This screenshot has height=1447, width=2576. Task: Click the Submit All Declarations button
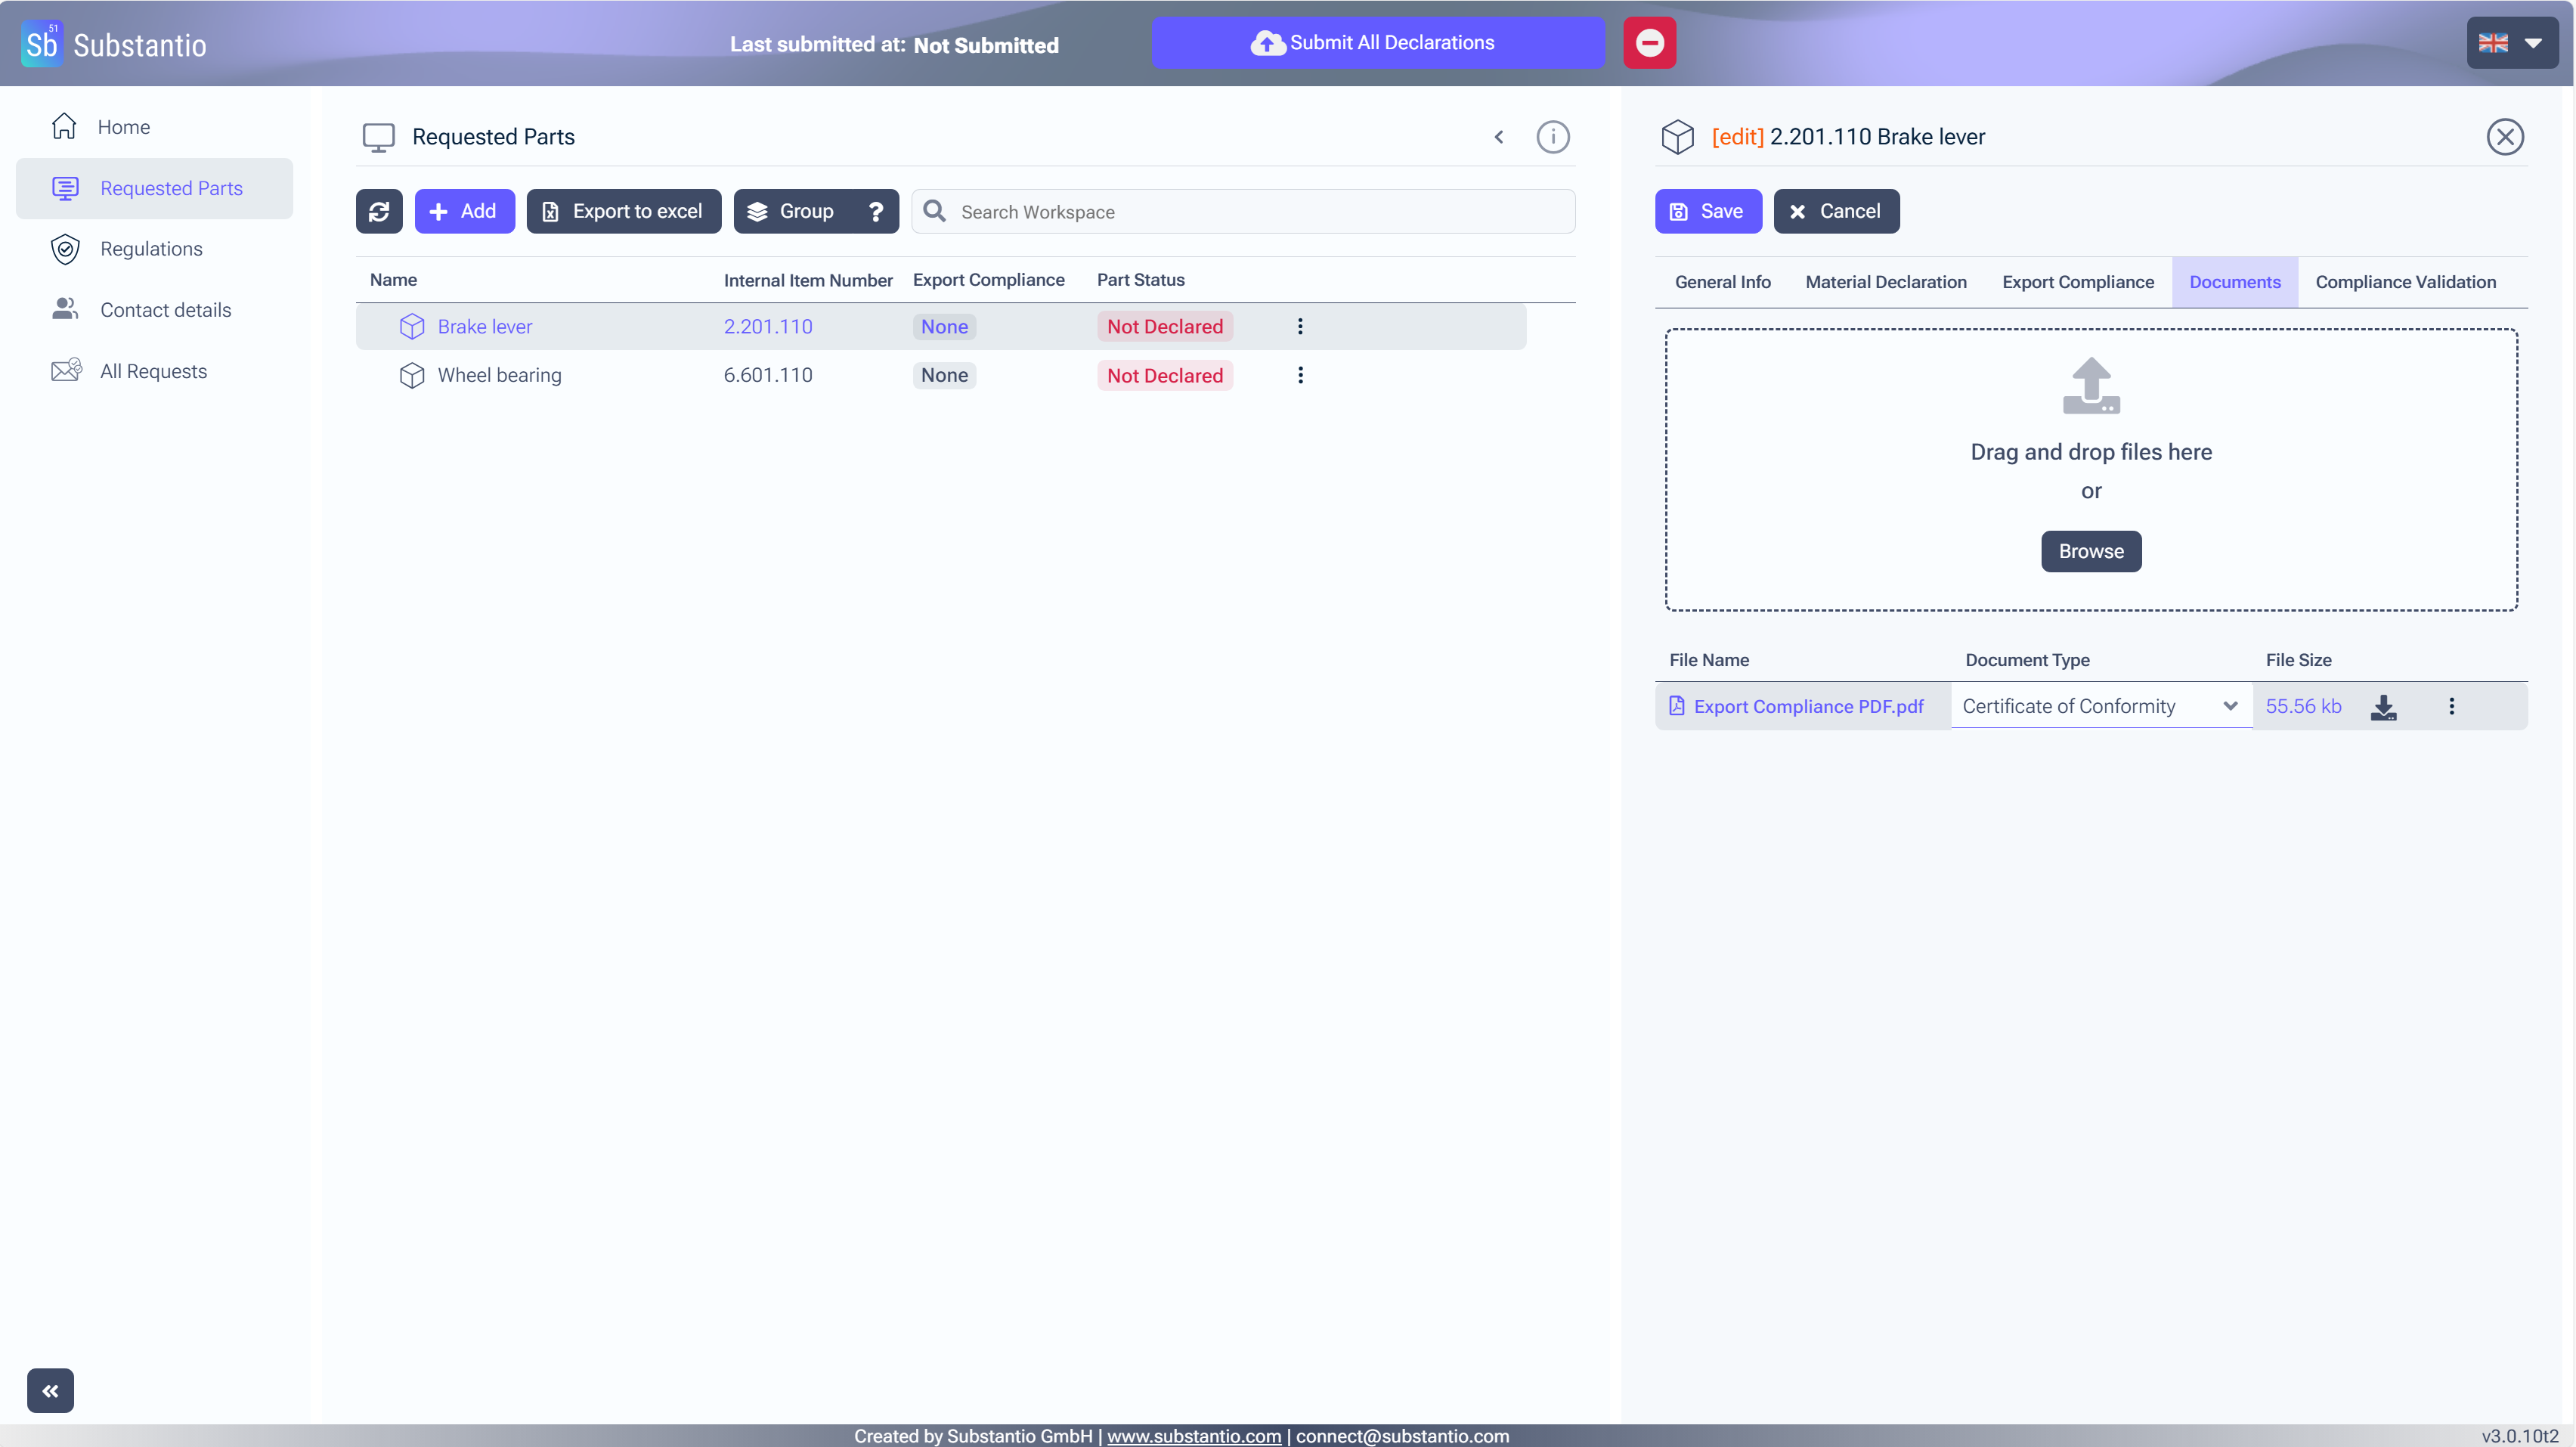pos(1377,43)
